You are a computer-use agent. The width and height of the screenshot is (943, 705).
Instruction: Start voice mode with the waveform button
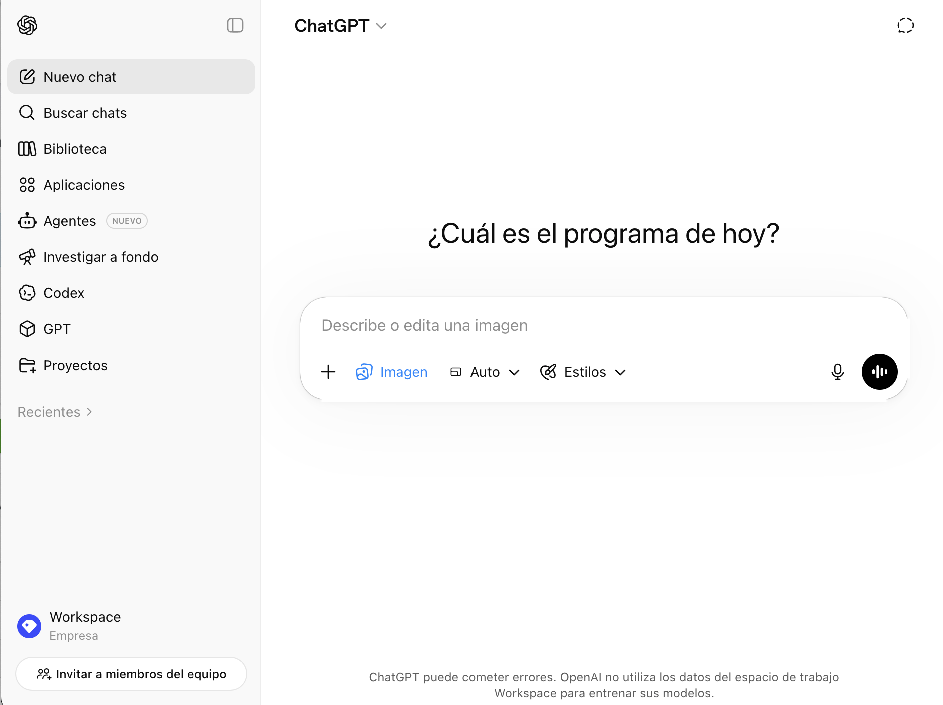point(879,372)
